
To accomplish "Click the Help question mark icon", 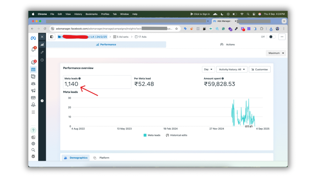I will coord(33,130).
